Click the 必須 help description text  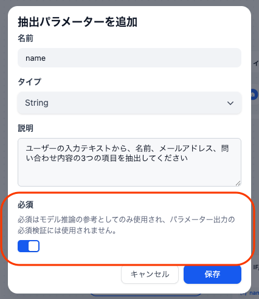(126, 225)
